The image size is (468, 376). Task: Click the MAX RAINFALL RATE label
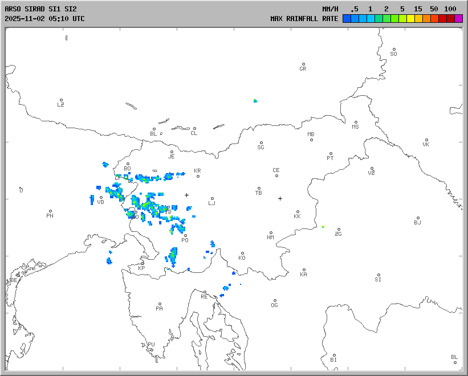[304, 18]
